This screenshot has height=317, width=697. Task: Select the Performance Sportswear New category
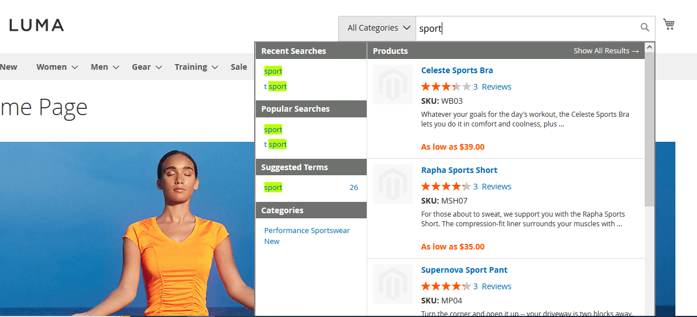307,235
